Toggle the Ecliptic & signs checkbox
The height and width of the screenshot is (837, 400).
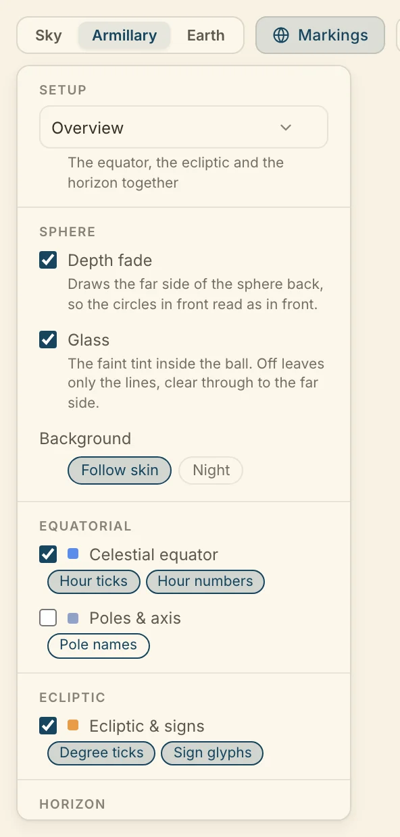(x=48, y=726)
